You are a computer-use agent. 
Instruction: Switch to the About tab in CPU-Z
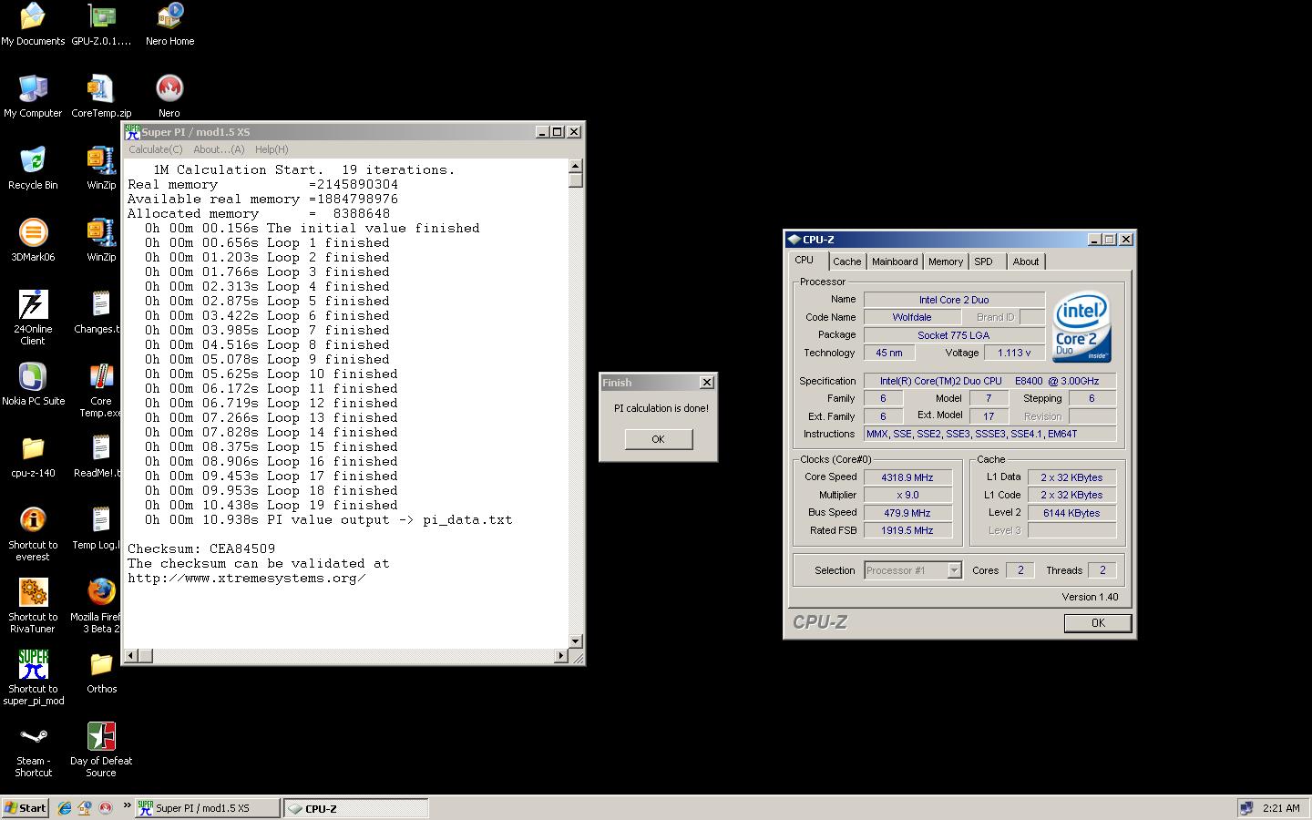pyautogui.click(x=1026, y=261)
